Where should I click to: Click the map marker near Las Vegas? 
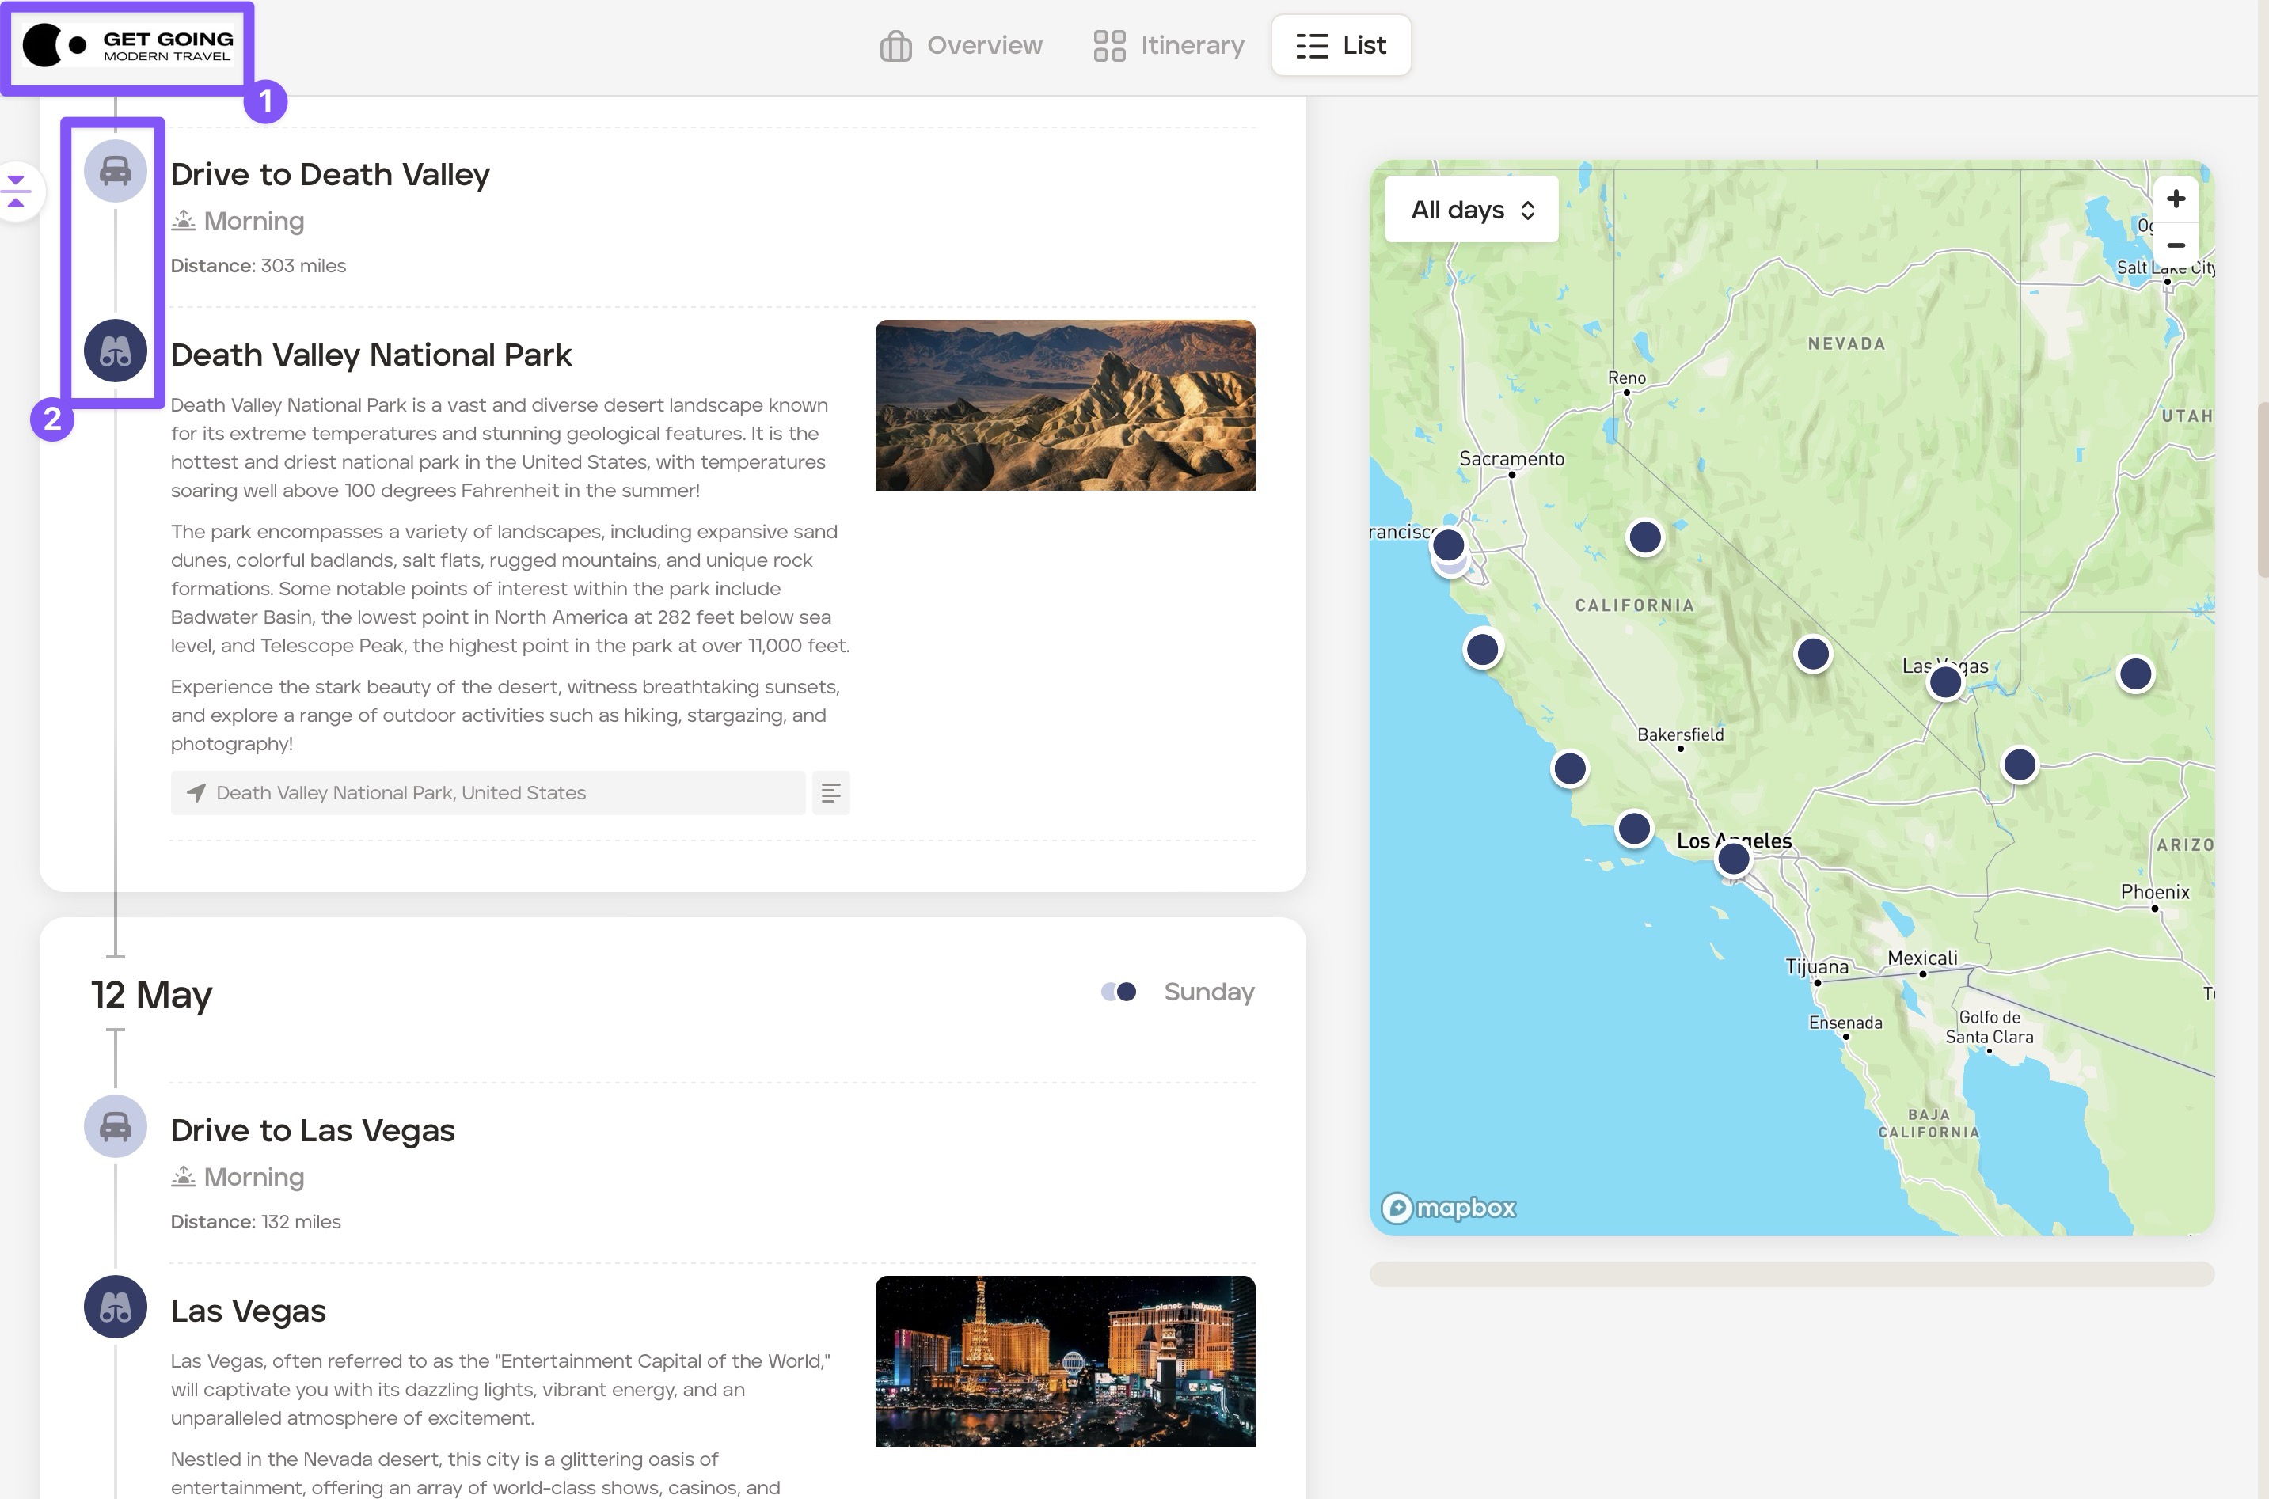tap(1945, 682)
